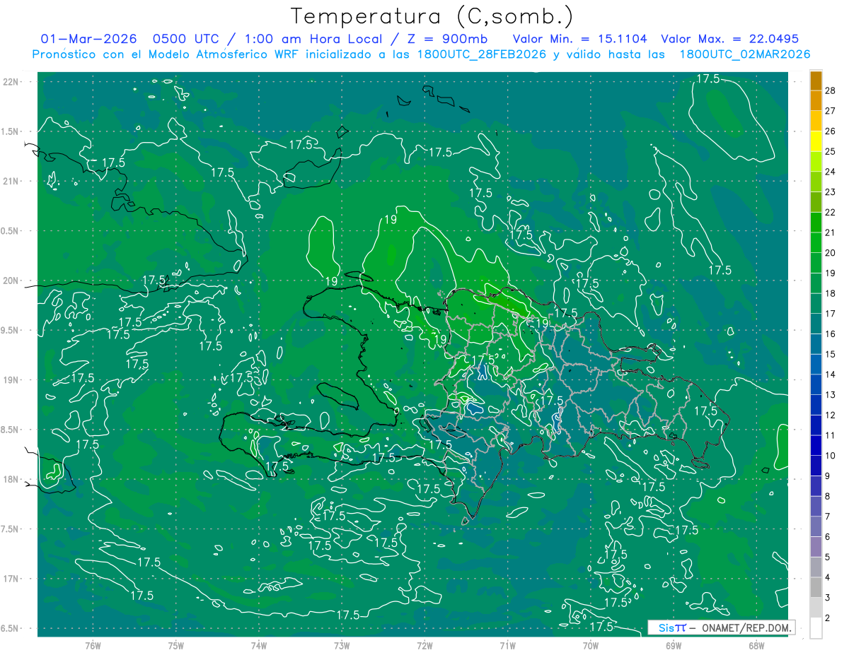The width and height of the screenshot is (849, 655).
Task: Click the '72W' longitude axis label
Action: pyautogui.click(x=424, y=646)
